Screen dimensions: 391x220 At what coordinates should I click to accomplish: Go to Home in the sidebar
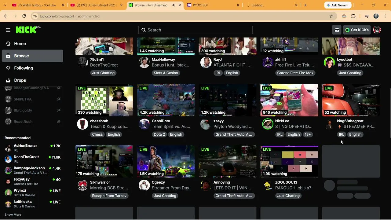(32, 44)
